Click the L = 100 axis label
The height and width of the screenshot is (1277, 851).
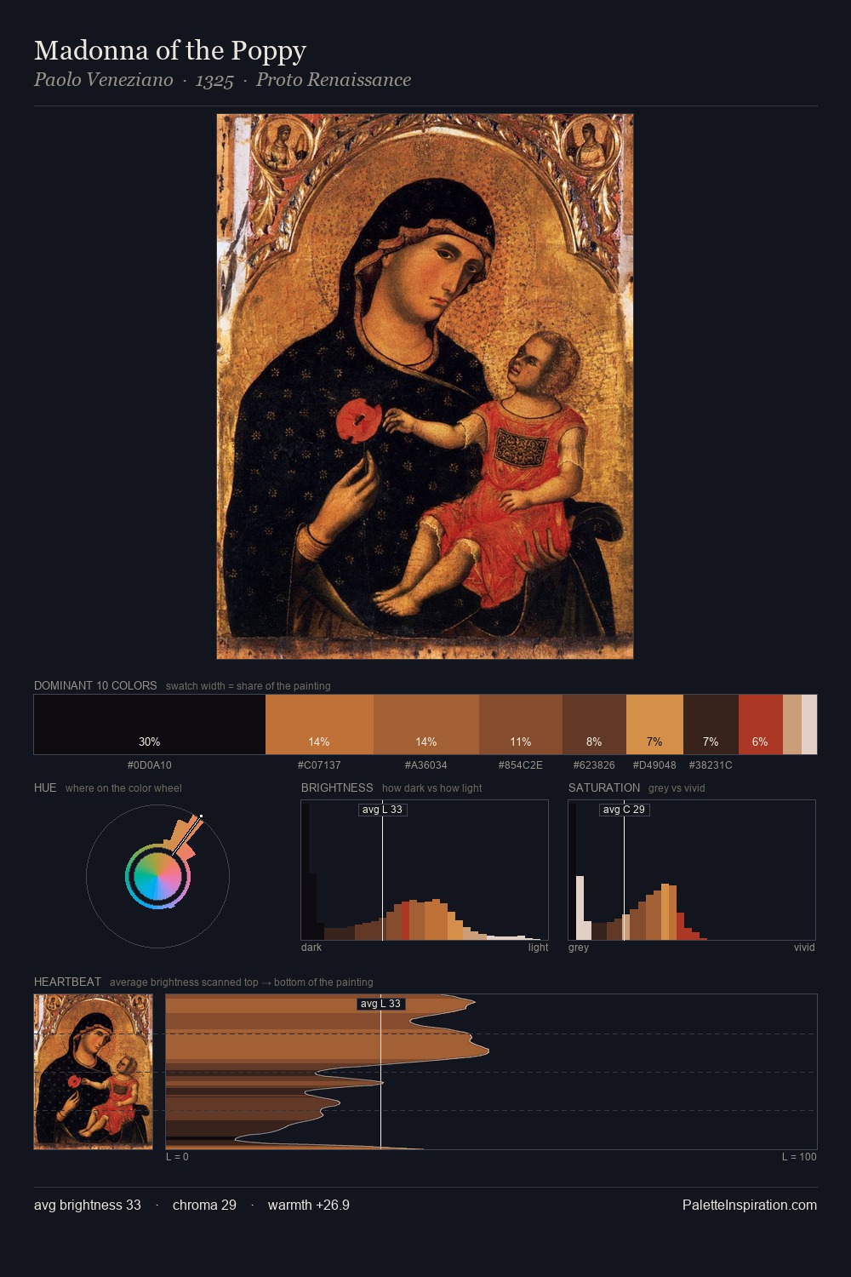click(799, 1157)
